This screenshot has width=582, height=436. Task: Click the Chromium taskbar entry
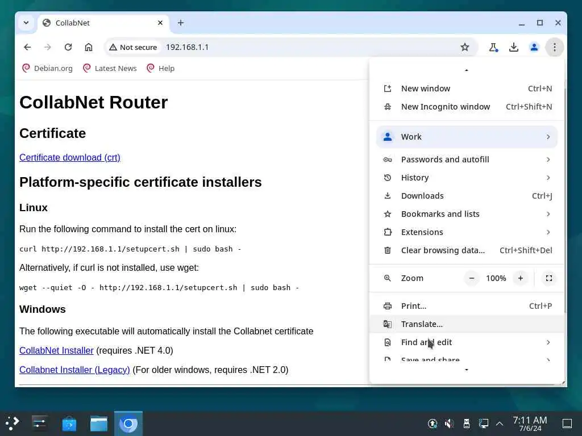(128, 423)
